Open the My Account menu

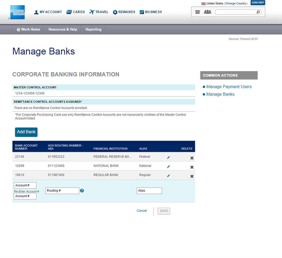click(x=48, y=12)
